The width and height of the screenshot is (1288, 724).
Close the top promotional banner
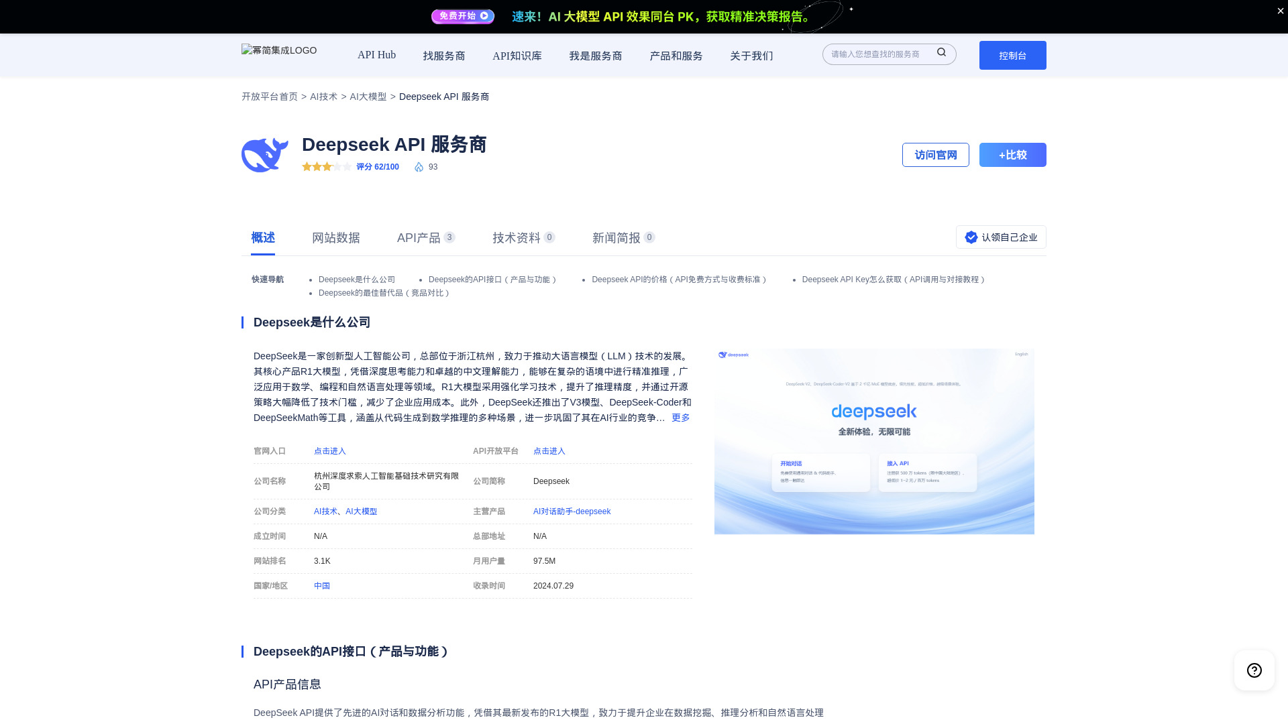(1280, 11)
